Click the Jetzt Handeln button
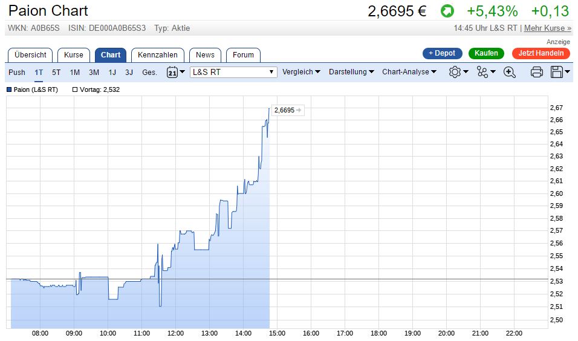The width and height of the screenshot is (578, 341). tap(541, 53)
